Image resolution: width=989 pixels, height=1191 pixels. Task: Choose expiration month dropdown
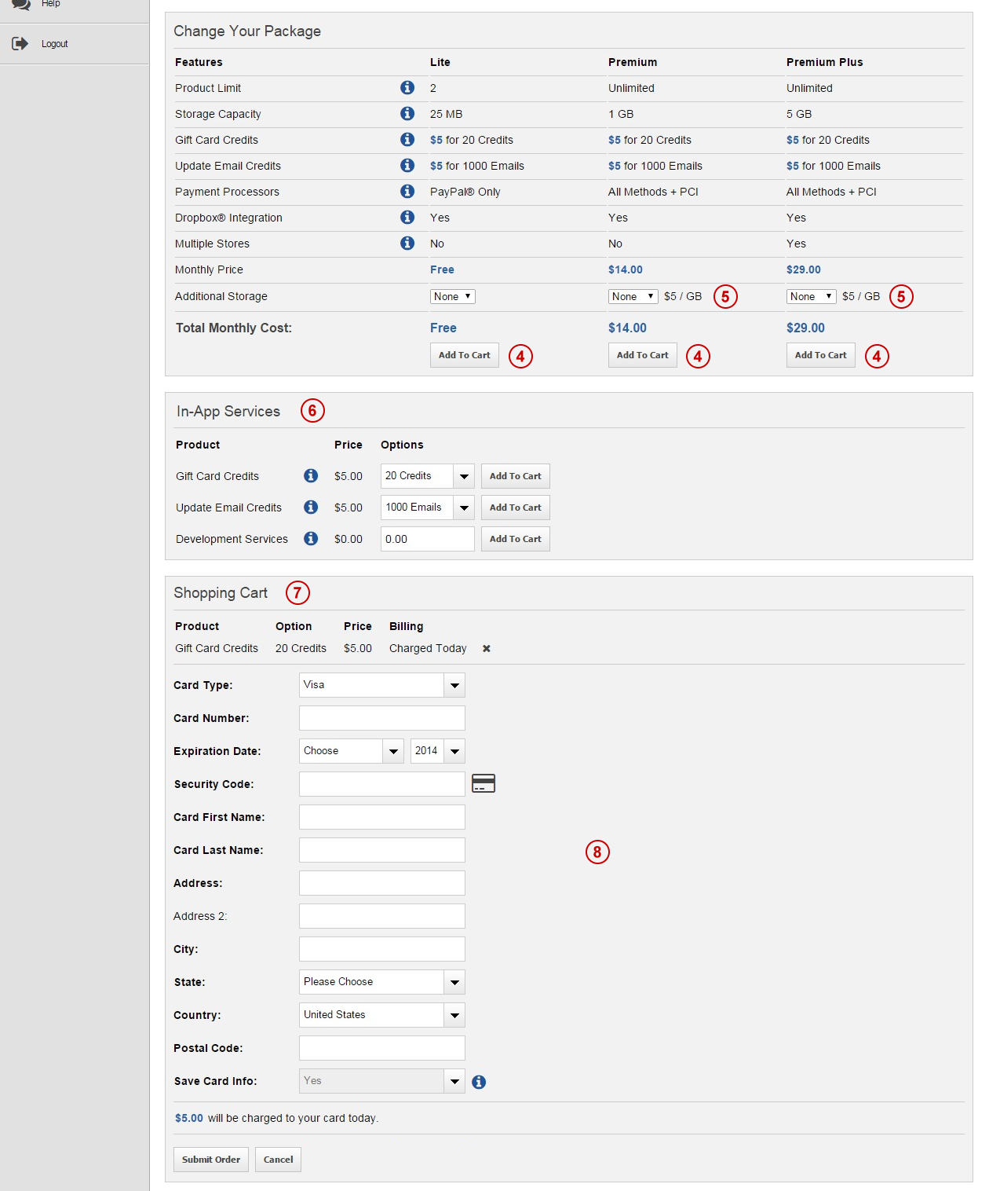352,751
